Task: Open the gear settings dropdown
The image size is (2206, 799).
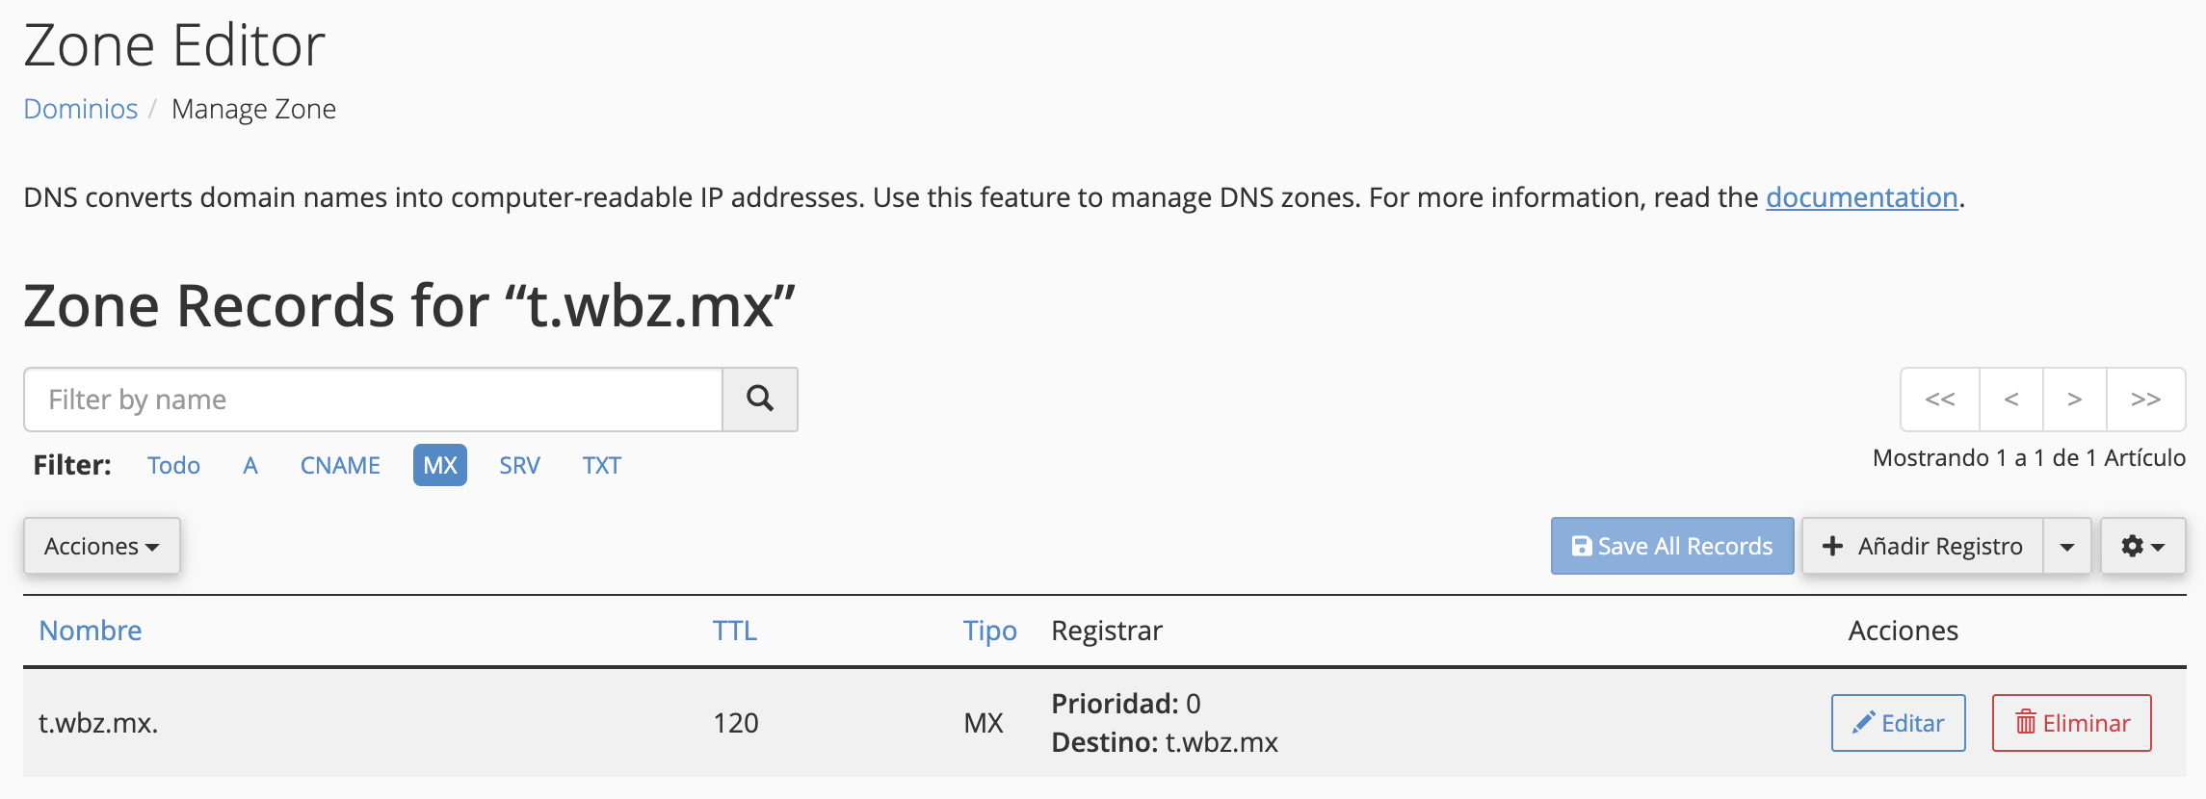Action: click(x=2142, y=546)
